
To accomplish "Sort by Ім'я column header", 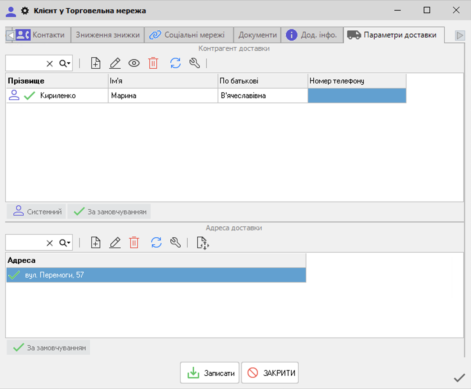I will pyautogui.click(x=163, y=81).
